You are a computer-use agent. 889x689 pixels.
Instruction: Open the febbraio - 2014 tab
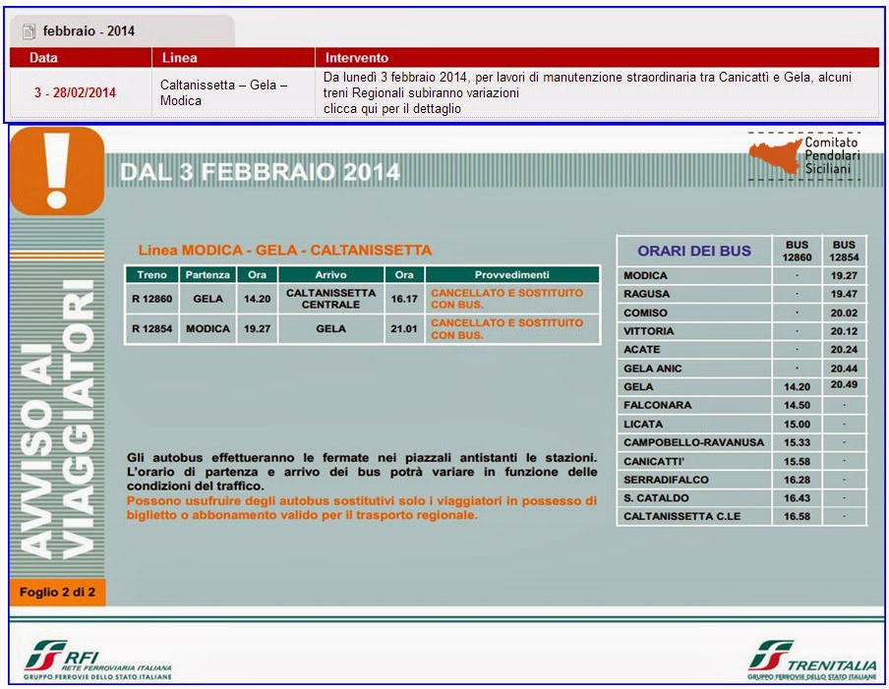[x=122, y=31]
